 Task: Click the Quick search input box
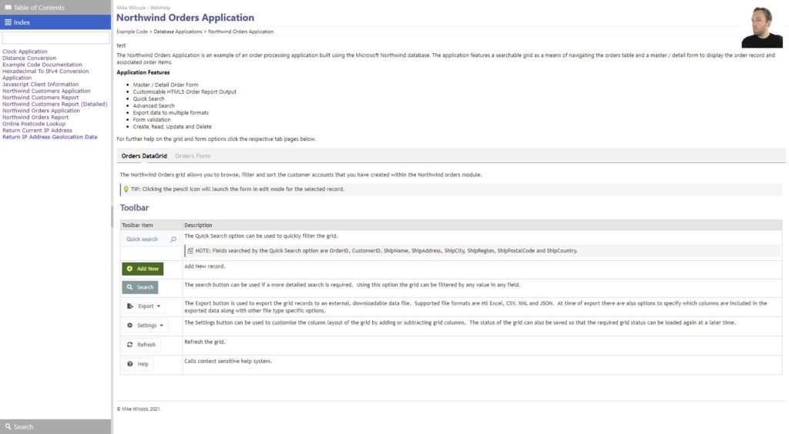[145, 239]
